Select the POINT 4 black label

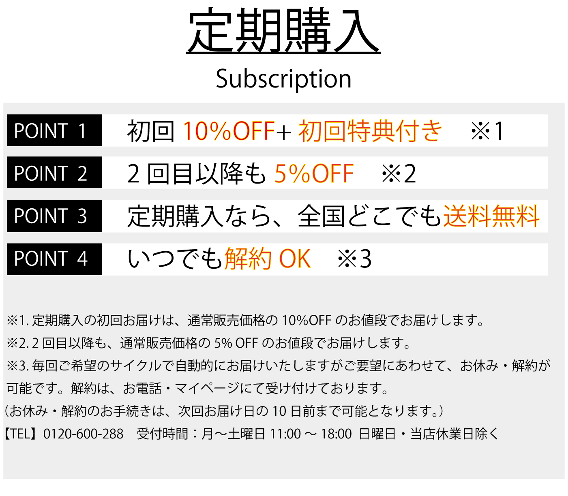pyautogui.click(x=55, y=259)
